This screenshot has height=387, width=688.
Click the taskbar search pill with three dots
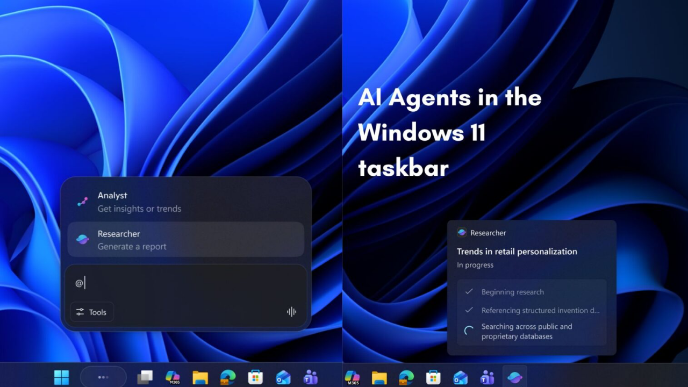103,377
